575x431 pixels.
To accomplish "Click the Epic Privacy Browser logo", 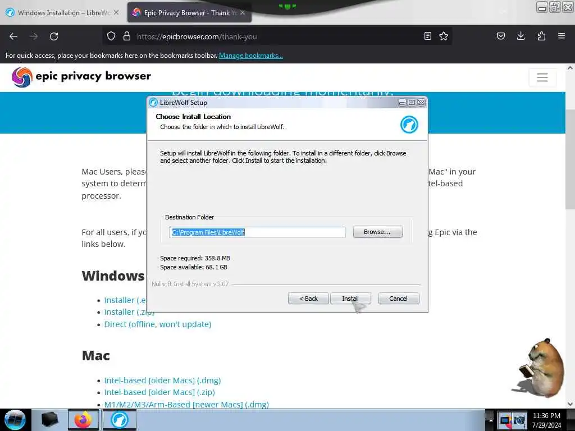I will click(x=81, y=77).
